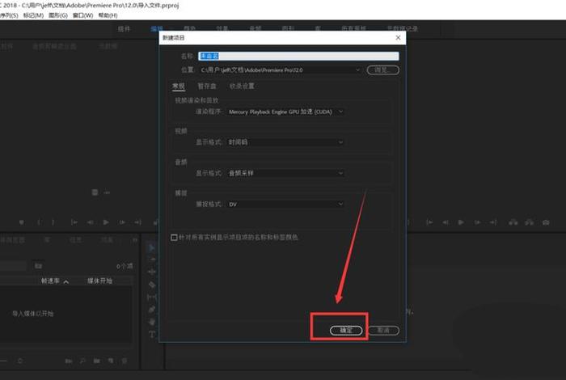Open the 捕捉格式 DV dropdown
This screenshot has height=380, width=566.
286,204
